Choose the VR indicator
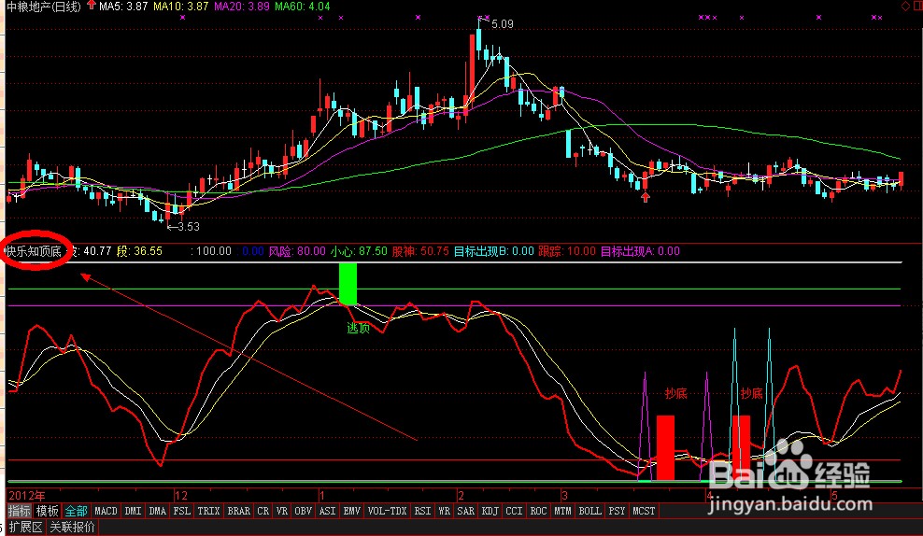Viewport: 923px width, 536px height. 282,511
